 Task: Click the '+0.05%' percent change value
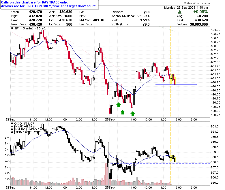point(200,12)
